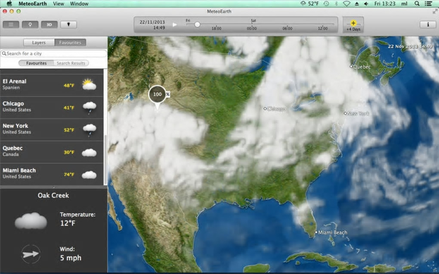Open the Apple menu

coord(9,3)
